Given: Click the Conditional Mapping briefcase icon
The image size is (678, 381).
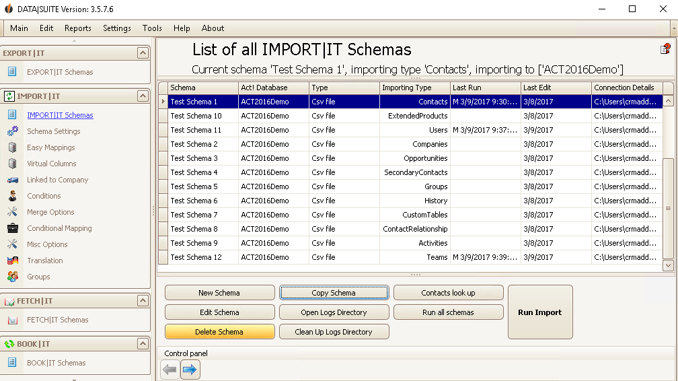Looking at the screenshot, I should coord(13,228).
